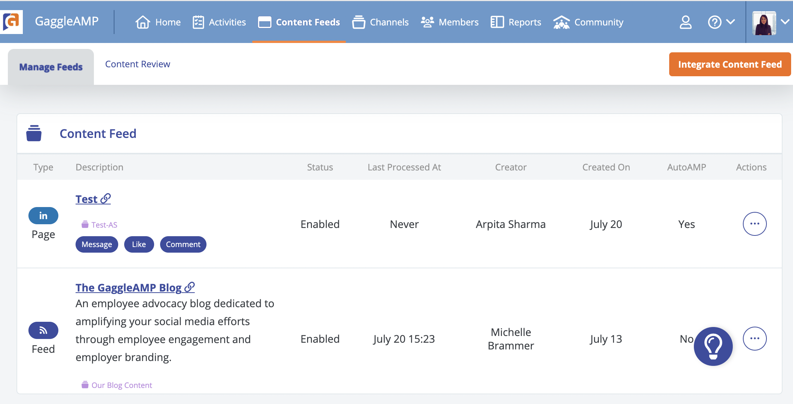Click the Channels stack icon
The image size is (793, 404).
tap(359, 22)
